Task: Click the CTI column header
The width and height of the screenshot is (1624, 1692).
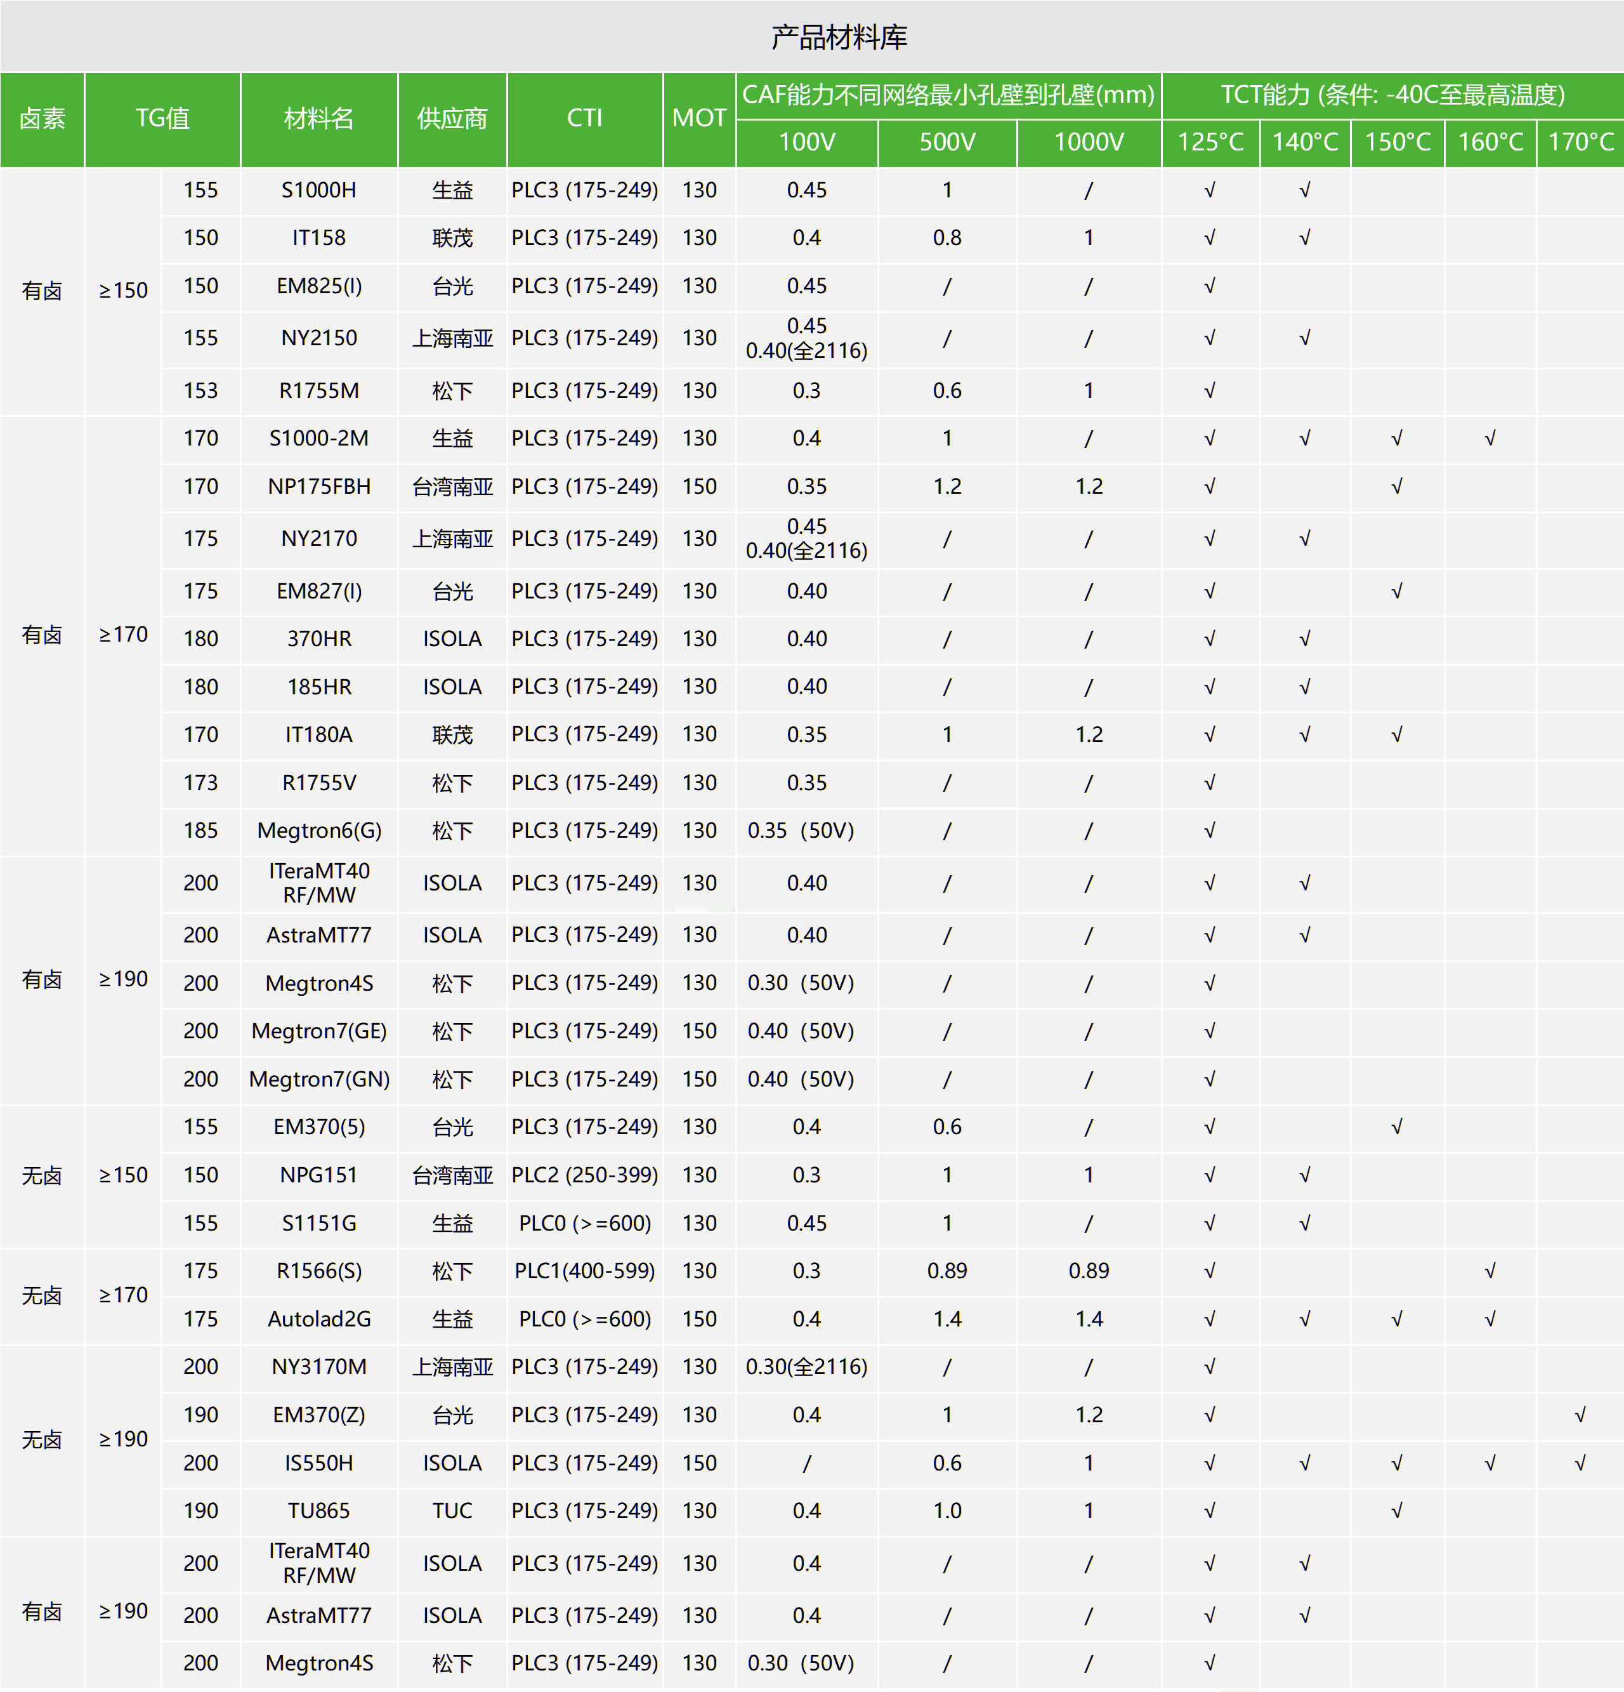Action: point(584,118)
